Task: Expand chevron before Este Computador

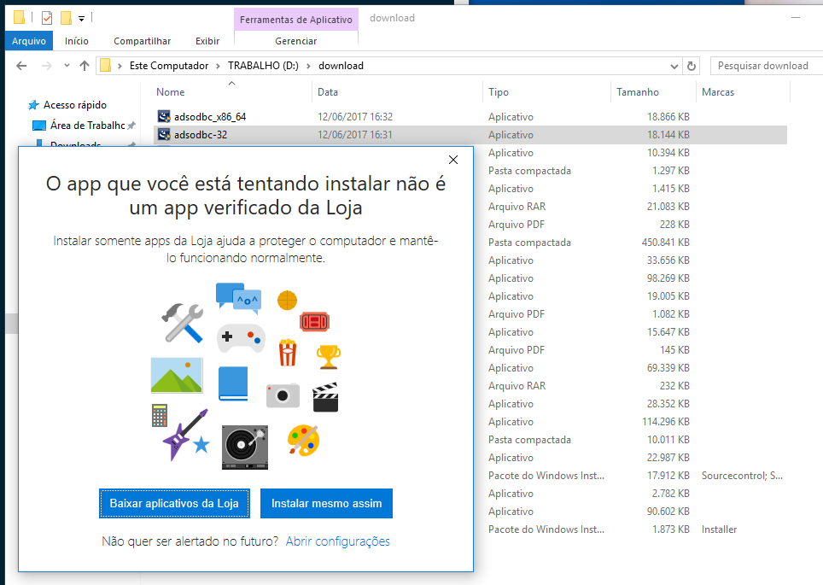Action: coord(120,66)
